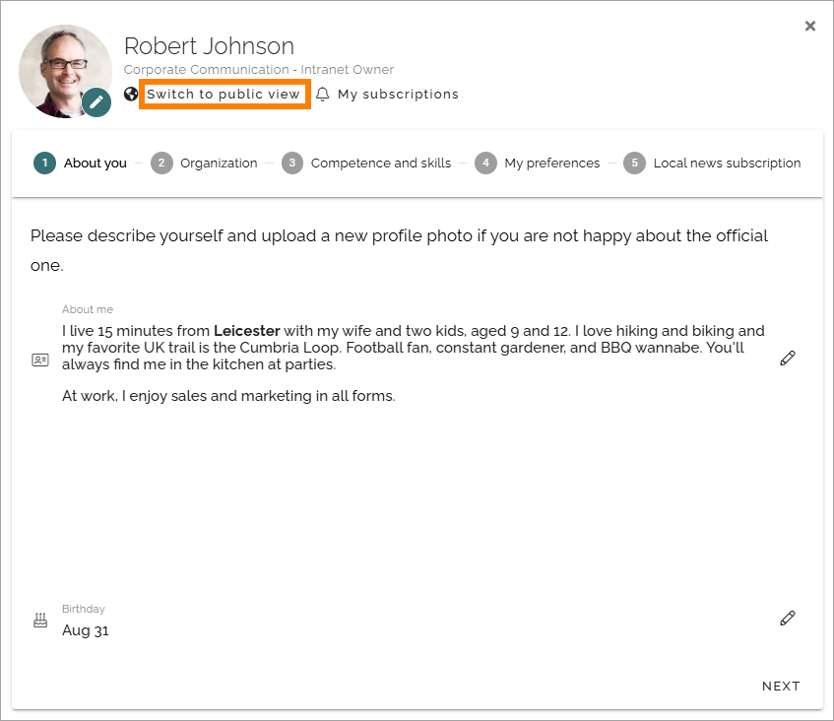The image size is (834, 721).
Task: Click the bell icon for subscriptions
Action: (x=322, y=95)
